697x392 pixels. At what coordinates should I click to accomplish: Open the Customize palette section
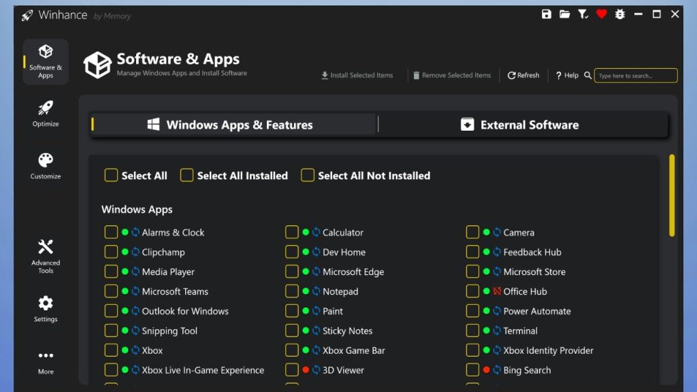(x=46, y=166)
